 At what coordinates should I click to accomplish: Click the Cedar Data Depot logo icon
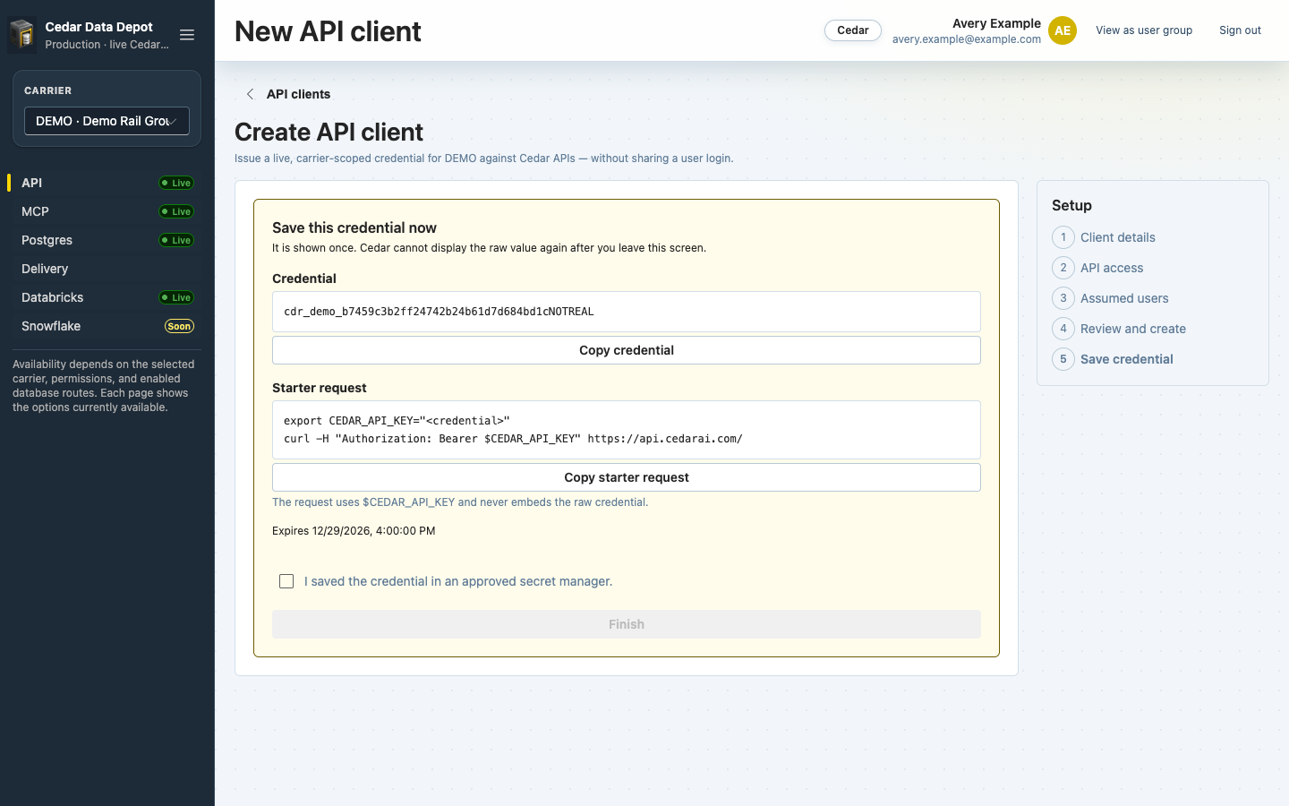point(22,35)
